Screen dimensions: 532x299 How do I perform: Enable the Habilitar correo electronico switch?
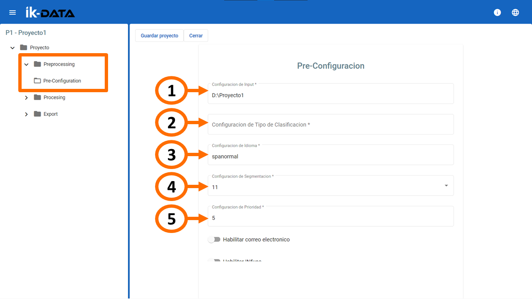pos(214,240)
